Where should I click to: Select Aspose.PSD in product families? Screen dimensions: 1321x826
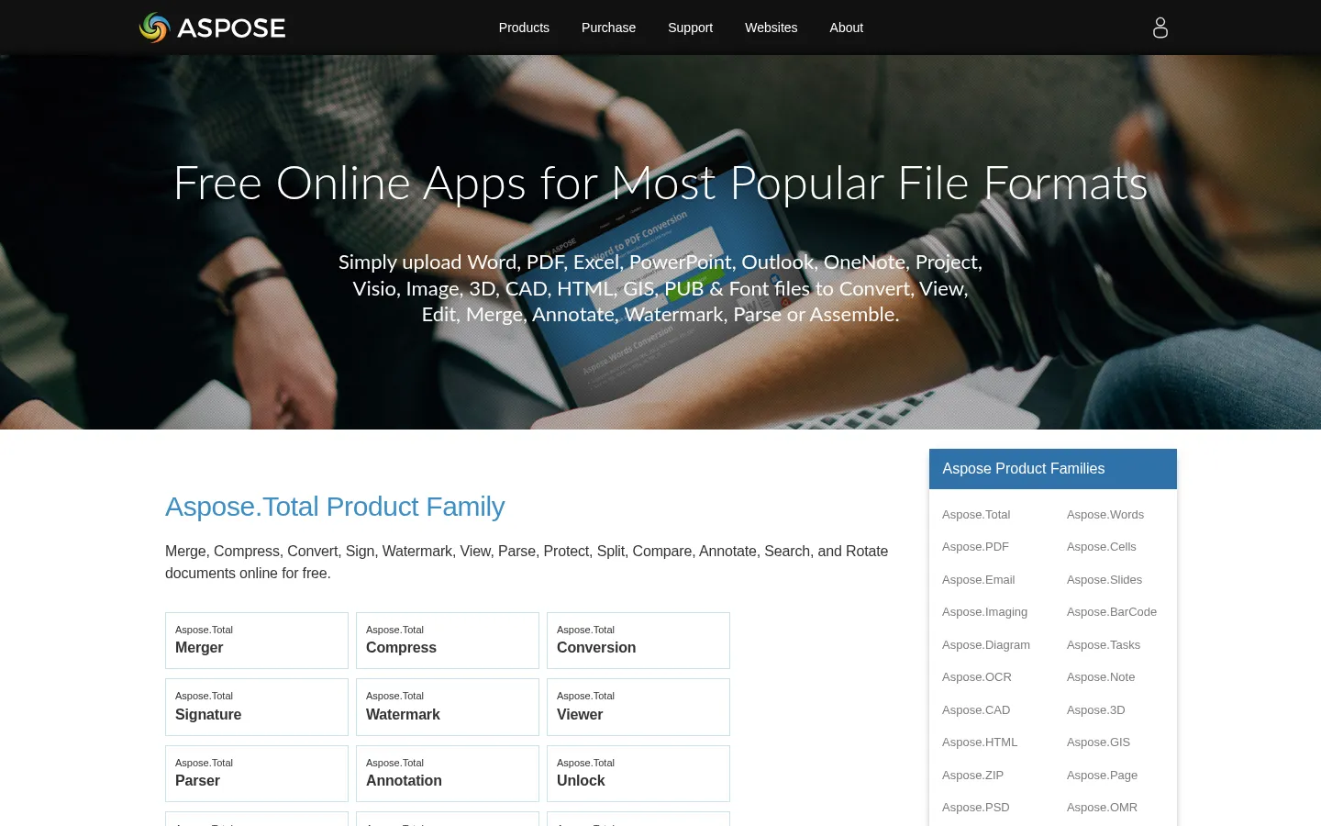coord(976,808)
